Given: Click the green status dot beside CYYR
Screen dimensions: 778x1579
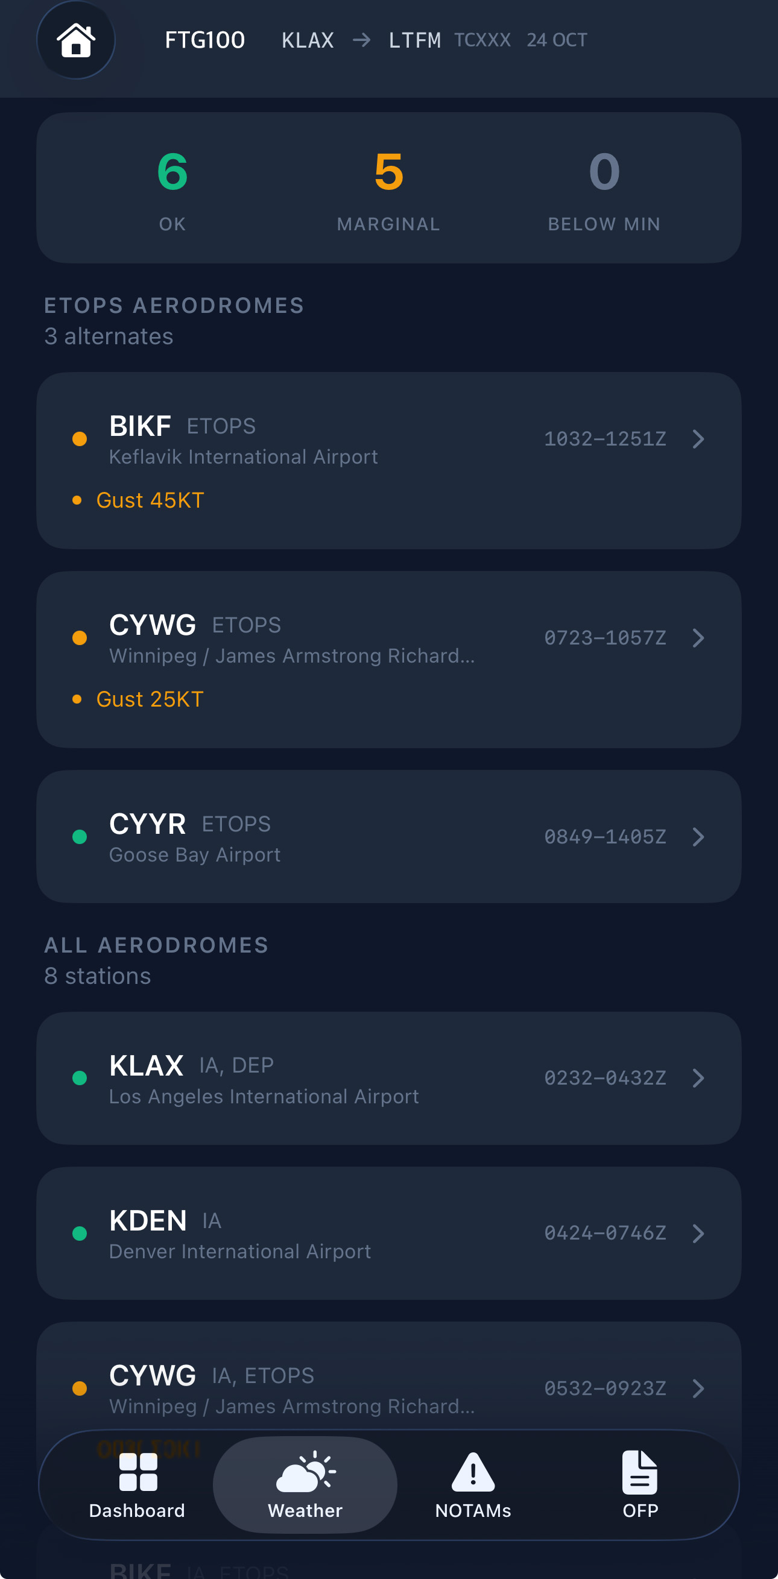Looking at the screenshot, I should point(80,837).
